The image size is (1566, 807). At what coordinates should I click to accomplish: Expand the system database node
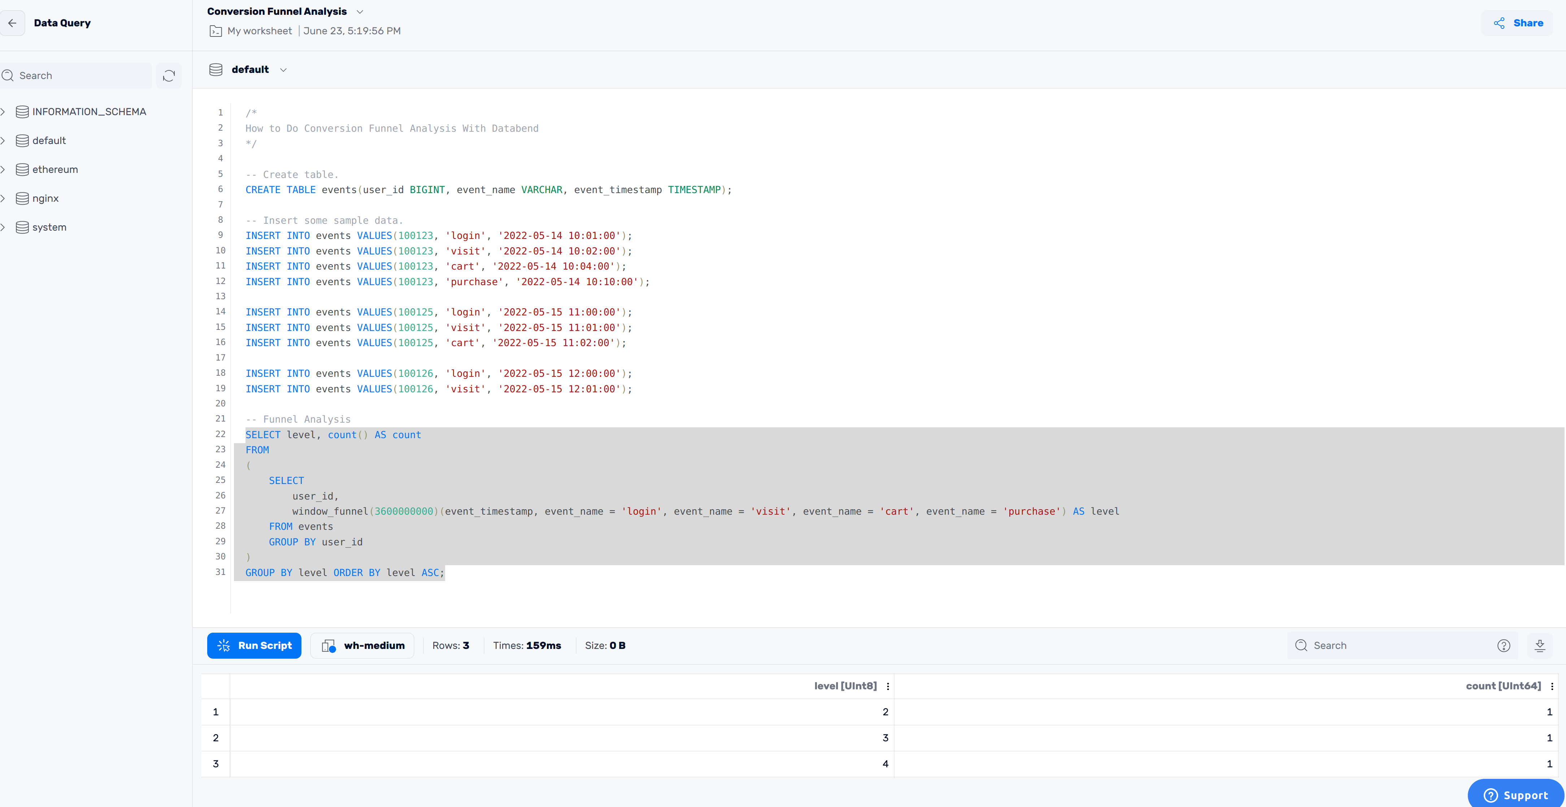[3, 227]
